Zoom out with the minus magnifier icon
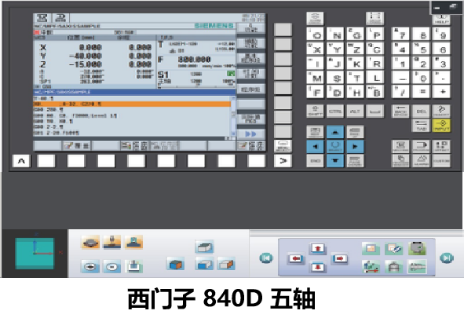 (111, 266)
